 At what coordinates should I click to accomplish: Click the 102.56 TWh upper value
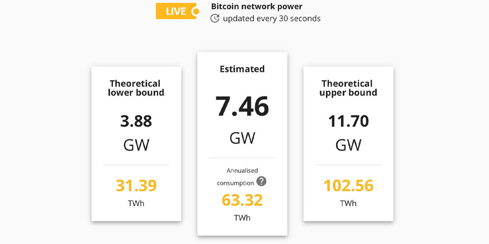coord(348,185)
